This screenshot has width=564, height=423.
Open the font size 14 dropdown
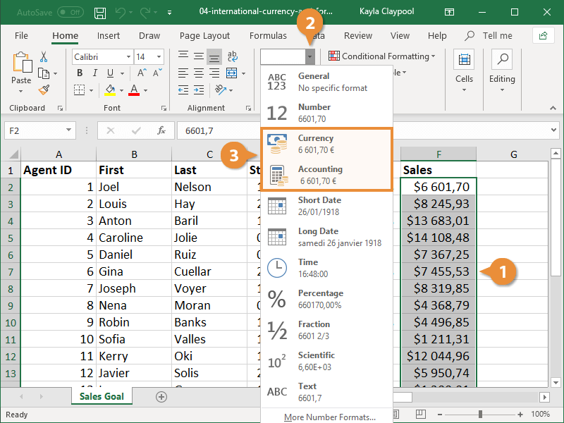coord(159,57)
